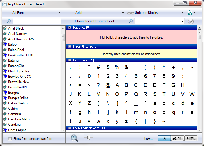
Task: Select the Browallia New font
Action: tap(19, 82)
